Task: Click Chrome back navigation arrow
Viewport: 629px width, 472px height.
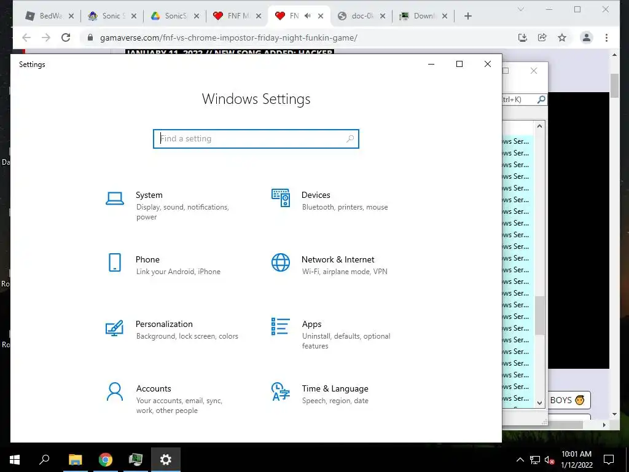Action: [x=26, y=37]
